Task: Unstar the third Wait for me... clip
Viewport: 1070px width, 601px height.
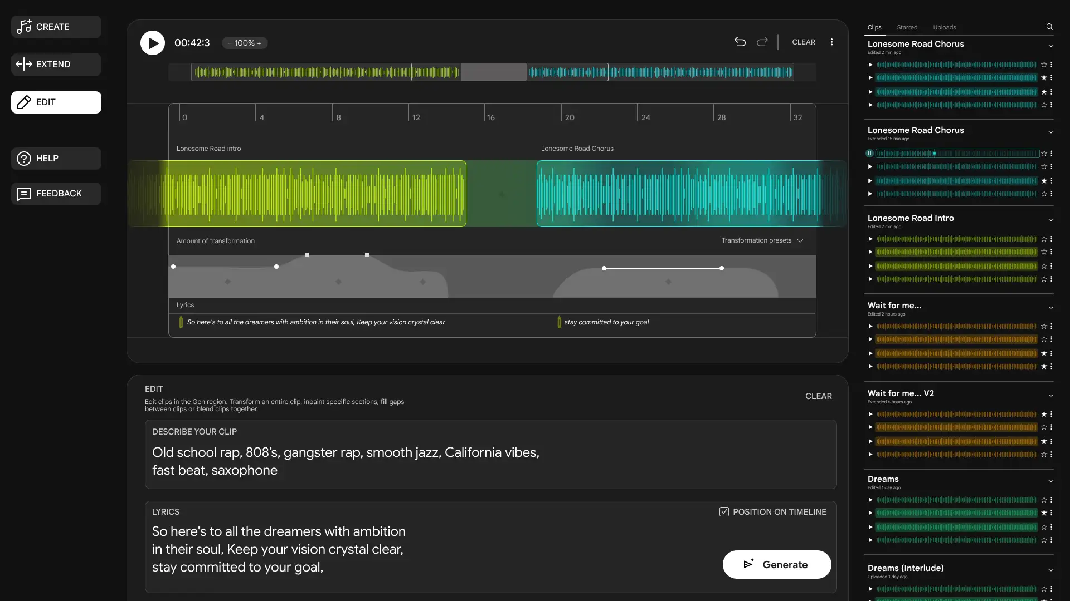Action: click(1044, 353)
